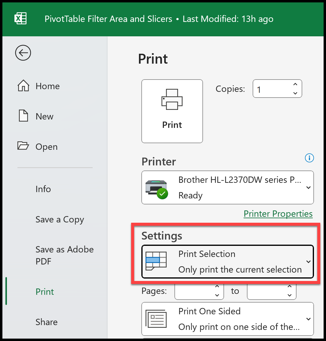Expand the Print One Sided options
This screenshot has height=341, width=326.
308,319
